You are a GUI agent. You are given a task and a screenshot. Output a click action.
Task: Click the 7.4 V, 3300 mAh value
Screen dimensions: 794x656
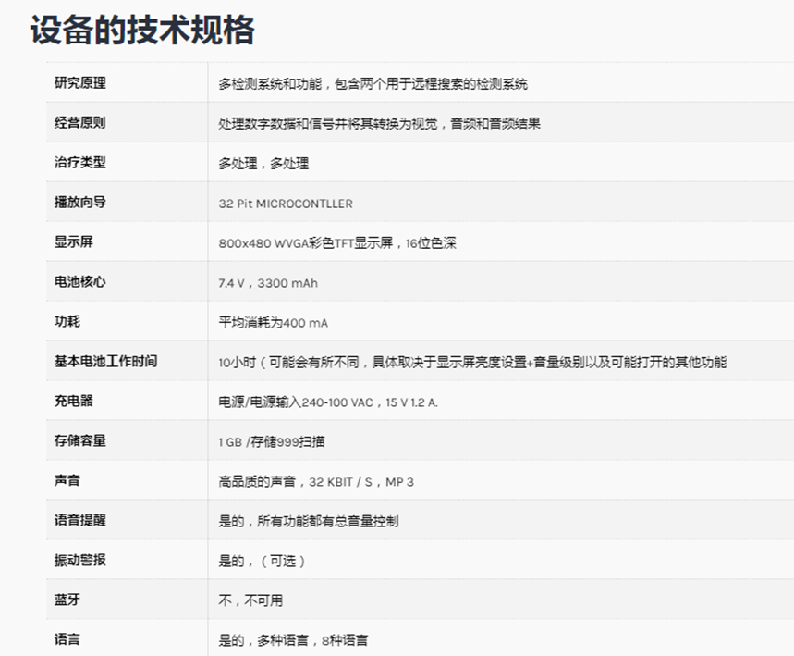click(268, 283)
